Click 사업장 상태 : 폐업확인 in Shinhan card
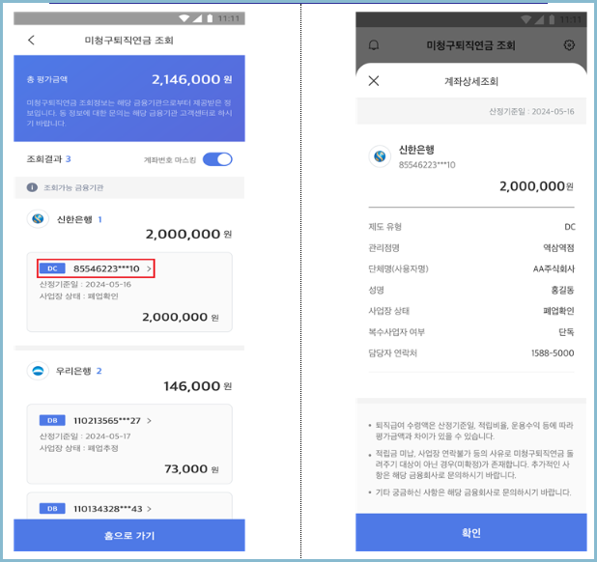This screenshot has height=562, width=597. click(x=79, y=296)
